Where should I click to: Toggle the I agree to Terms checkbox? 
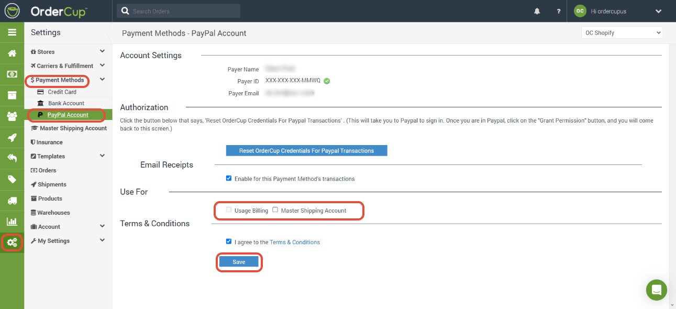[x=229, y=241]
